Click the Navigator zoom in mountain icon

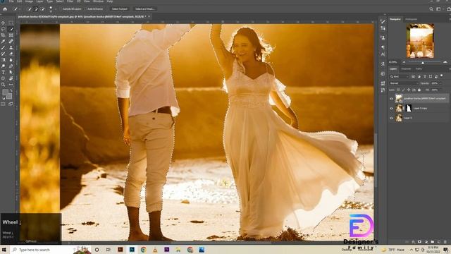pos(445,62)
